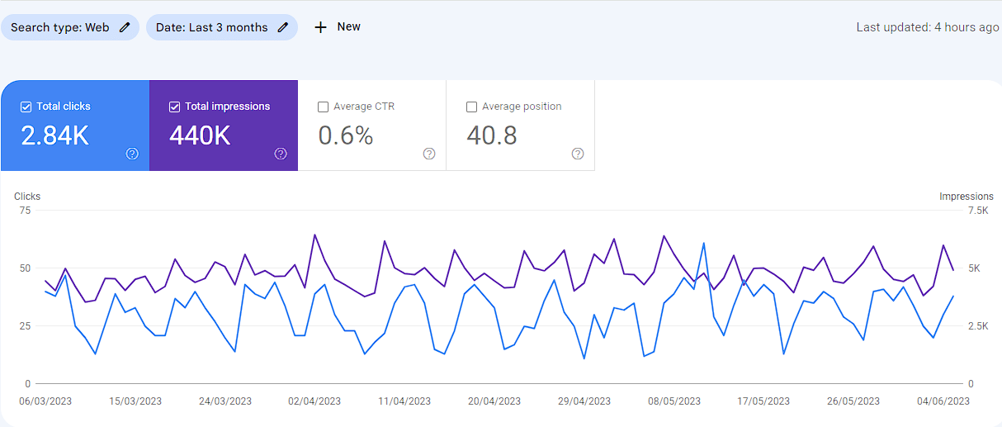This screenshot has height=427, width=1002.
Task: Click the 0.6% Average CTR value
Action: coord(346,135)
